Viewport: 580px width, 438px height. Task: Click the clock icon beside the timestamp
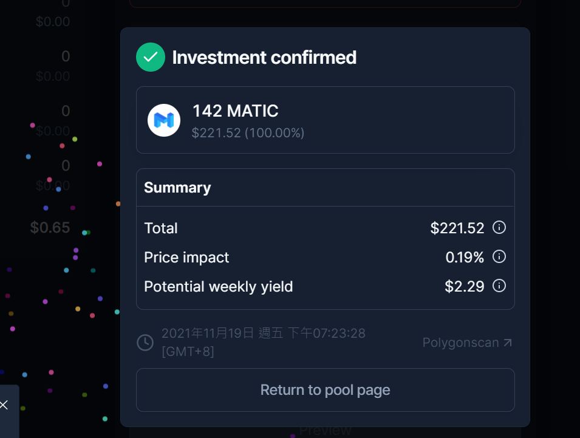(x=145, y=343)
